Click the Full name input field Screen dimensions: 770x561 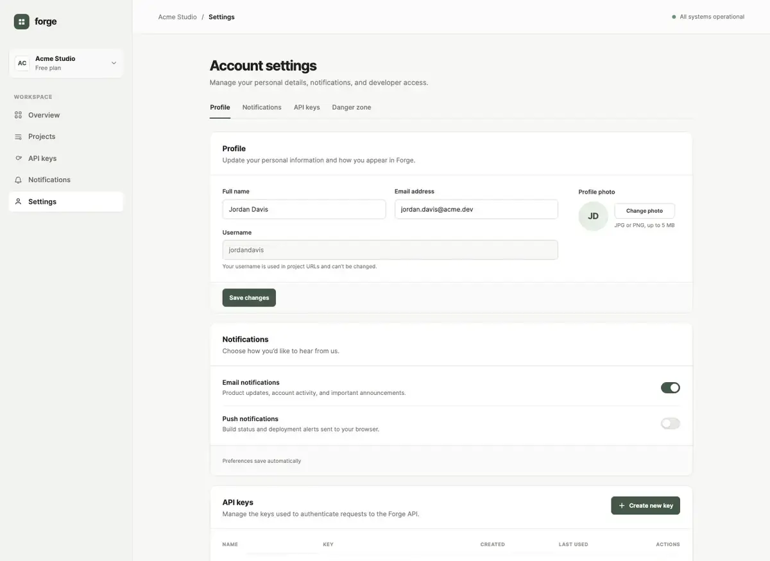click(304, 209)
